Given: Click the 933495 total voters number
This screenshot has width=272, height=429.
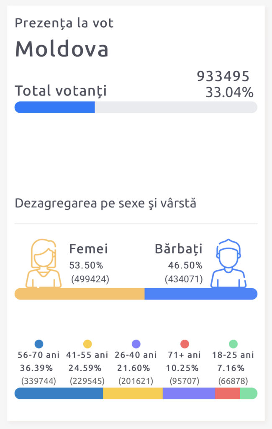Looking at the screenshot, I should tap(223, 76).
